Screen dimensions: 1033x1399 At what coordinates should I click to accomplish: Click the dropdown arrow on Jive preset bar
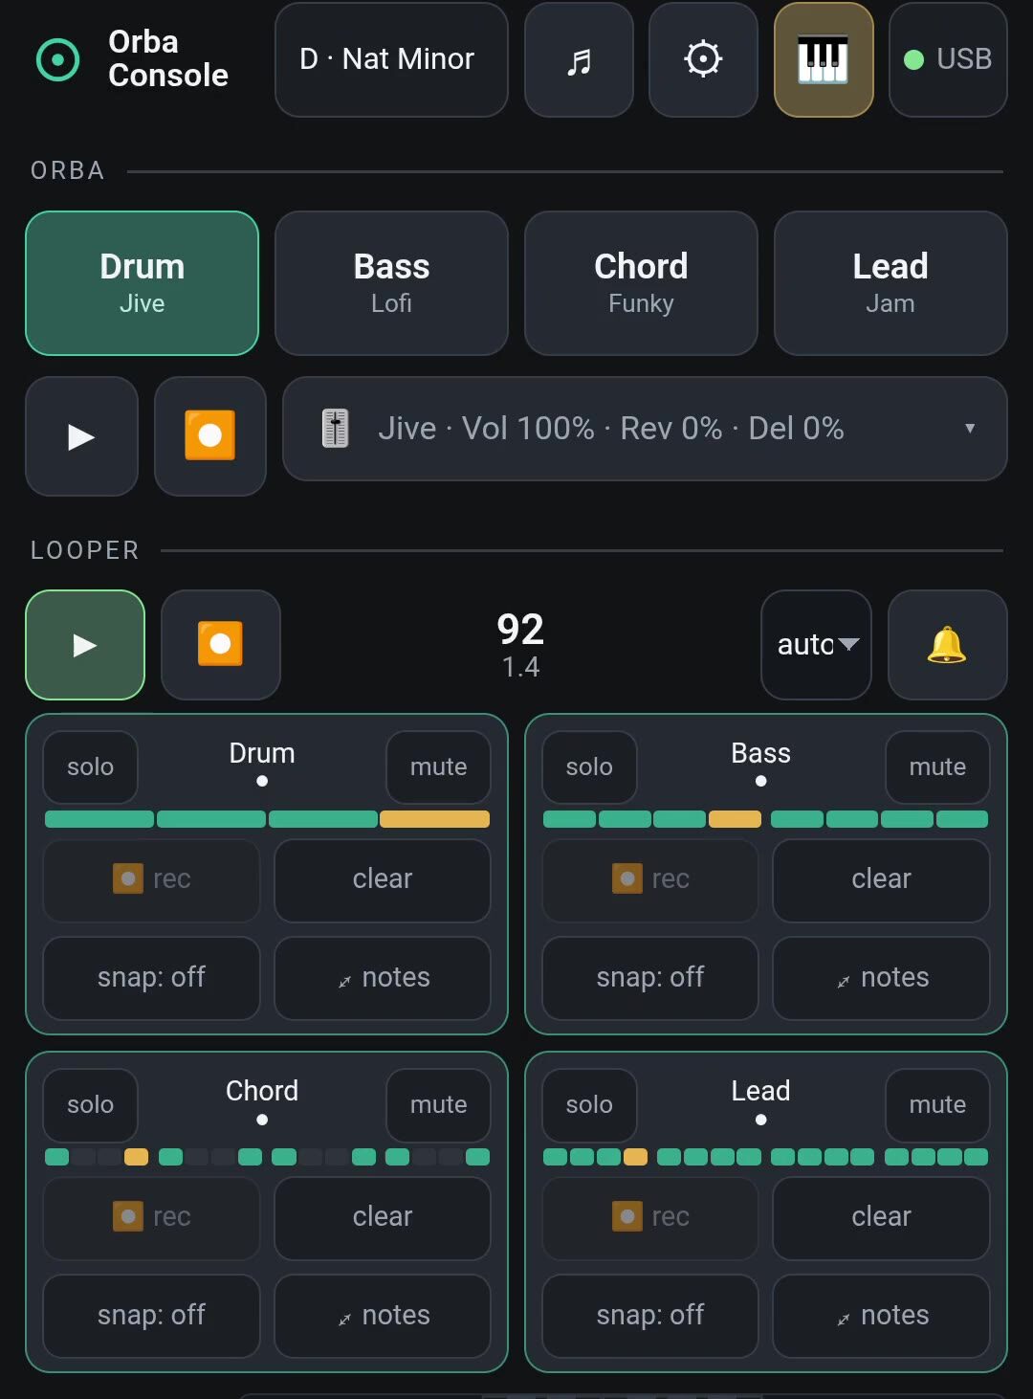click(x=970, y=429)
